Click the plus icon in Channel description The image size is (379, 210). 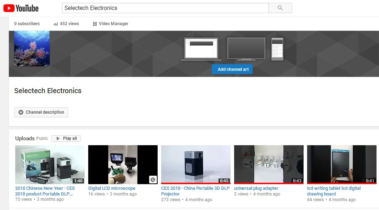21,112
